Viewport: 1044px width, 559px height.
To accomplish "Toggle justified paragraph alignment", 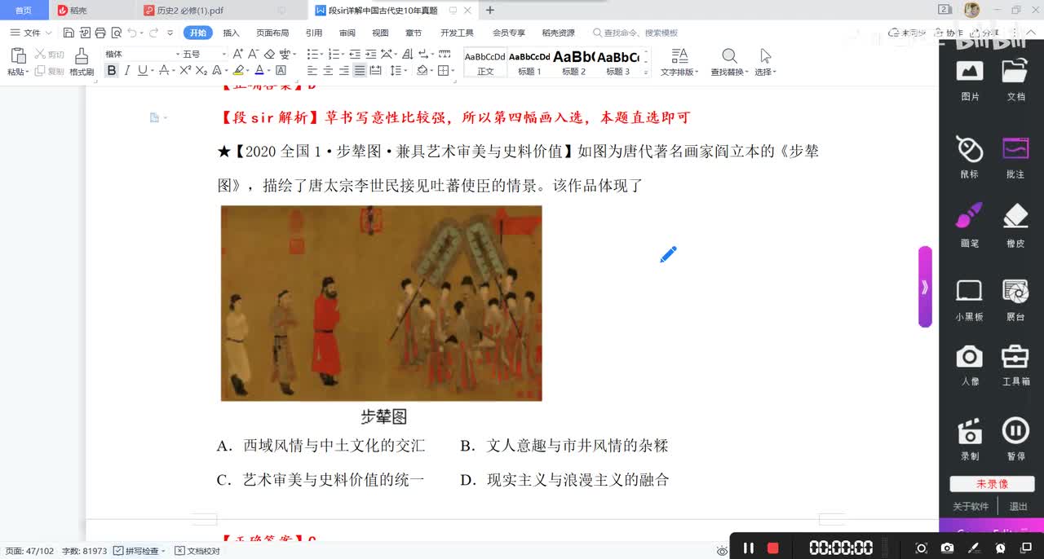I will point(360,71).
